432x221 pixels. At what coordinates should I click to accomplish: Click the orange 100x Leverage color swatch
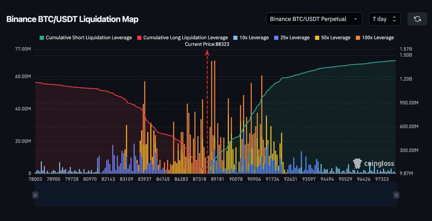click(x=357, y=37)
